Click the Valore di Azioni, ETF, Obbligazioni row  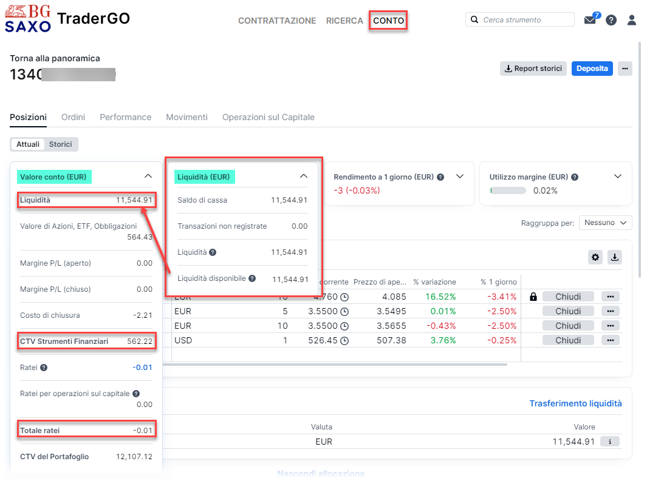pyautogui.click(x=86, y=232)
